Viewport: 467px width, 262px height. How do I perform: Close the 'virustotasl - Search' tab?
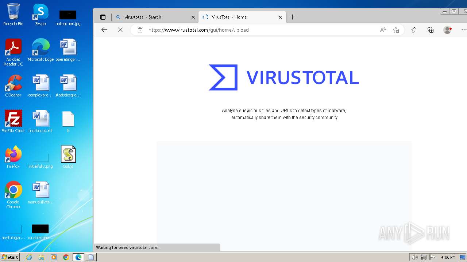(193, 17)
